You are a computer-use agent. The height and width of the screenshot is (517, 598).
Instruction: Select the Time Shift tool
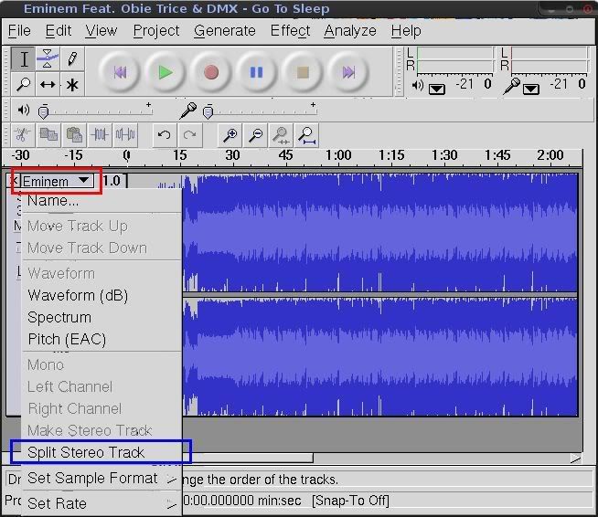(x=48, y=83)
